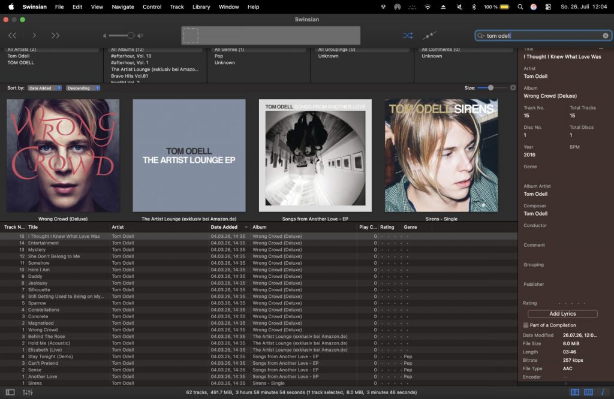Screen dimensions: 614x399
Task: Sort by the Artist column header
Action: pyautogui.click(x=159, y=227)
